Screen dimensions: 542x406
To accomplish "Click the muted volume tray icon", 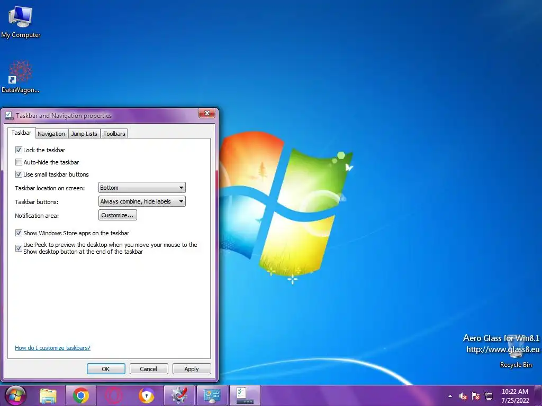I will [463, 396].
